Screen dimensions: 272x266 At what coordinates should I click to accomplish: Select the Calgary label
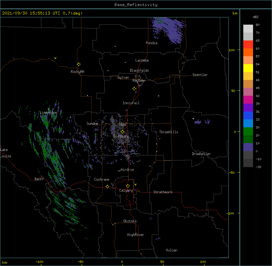pyautogui.click(x=126, y=190)
